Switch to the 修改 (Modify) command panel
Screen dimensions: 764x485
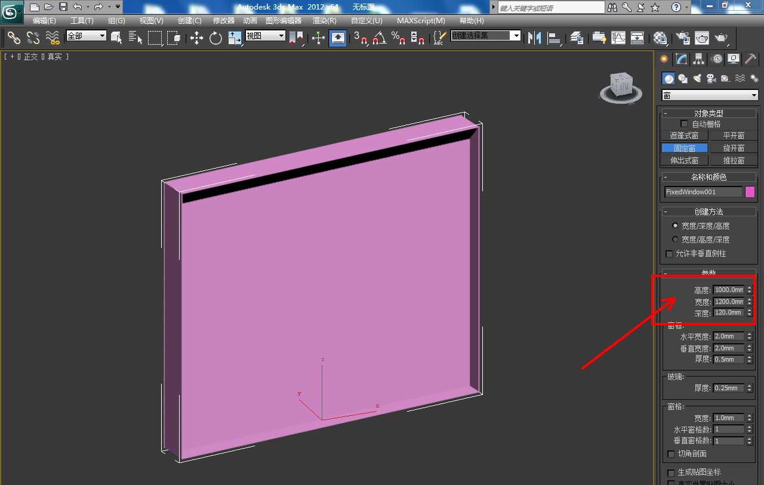coord(682,59)
